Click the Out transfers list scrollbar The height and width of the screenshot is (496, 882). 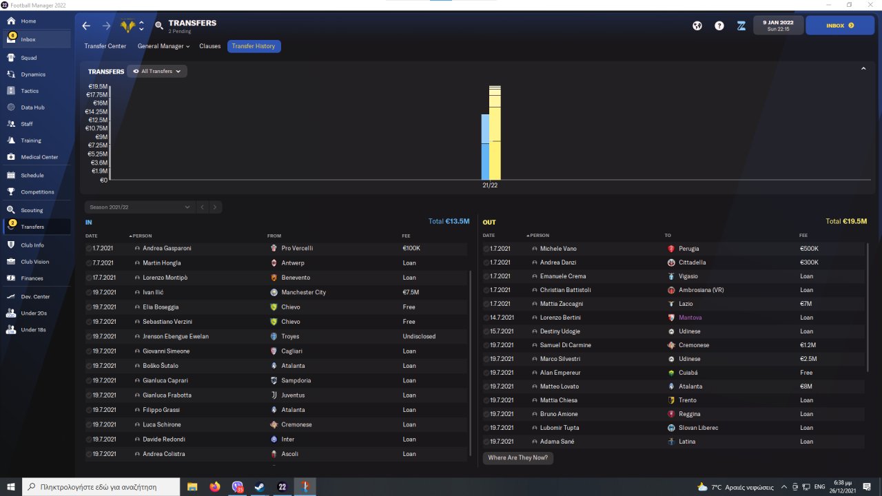[x=868, y=307]
